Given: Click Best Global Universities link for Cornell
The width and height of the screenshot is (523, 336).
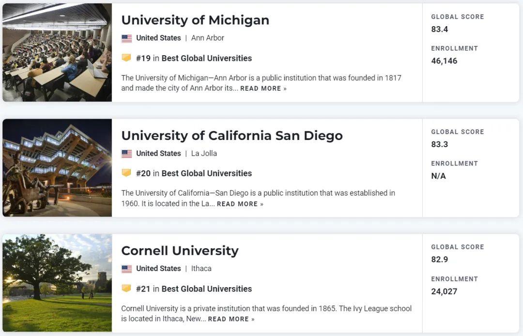Looking at the screenshot, I should 206,289.
